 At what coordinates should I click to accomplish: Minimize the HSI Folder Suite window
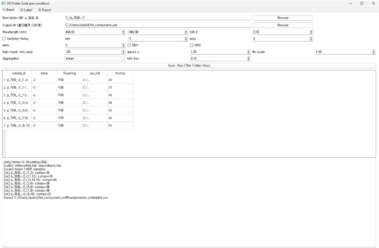[x=350, y=3]
